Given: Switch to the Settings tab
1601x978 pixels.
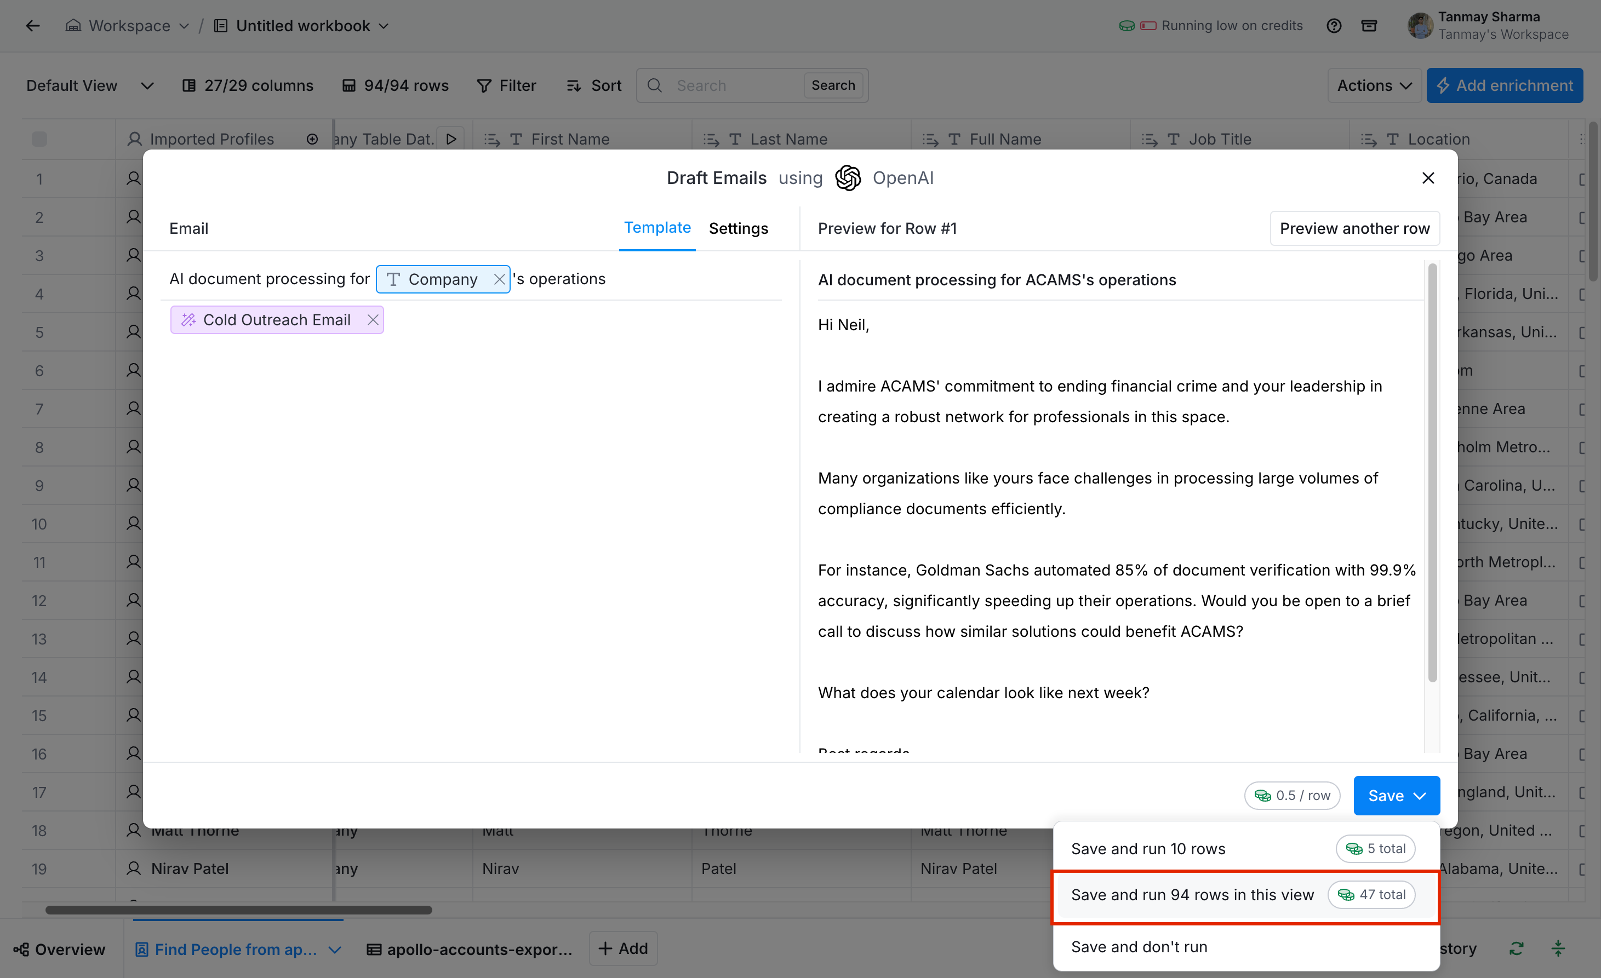Looking at the screenshot, I should 738,228.
